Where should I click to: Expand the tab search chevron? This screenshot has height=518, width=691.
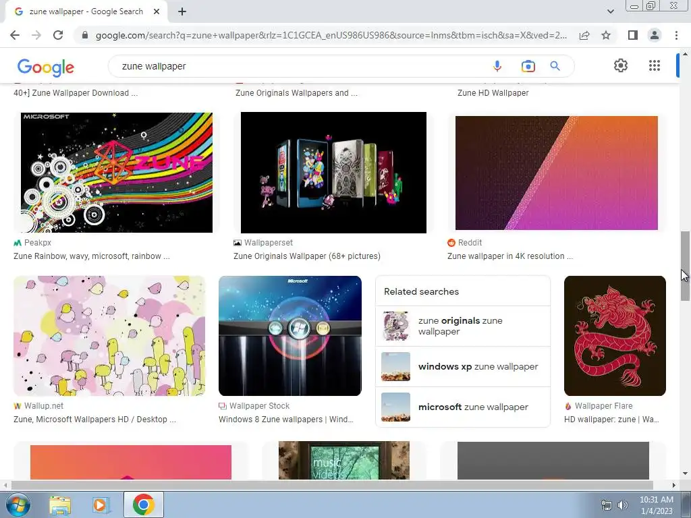tap(610, 11)
